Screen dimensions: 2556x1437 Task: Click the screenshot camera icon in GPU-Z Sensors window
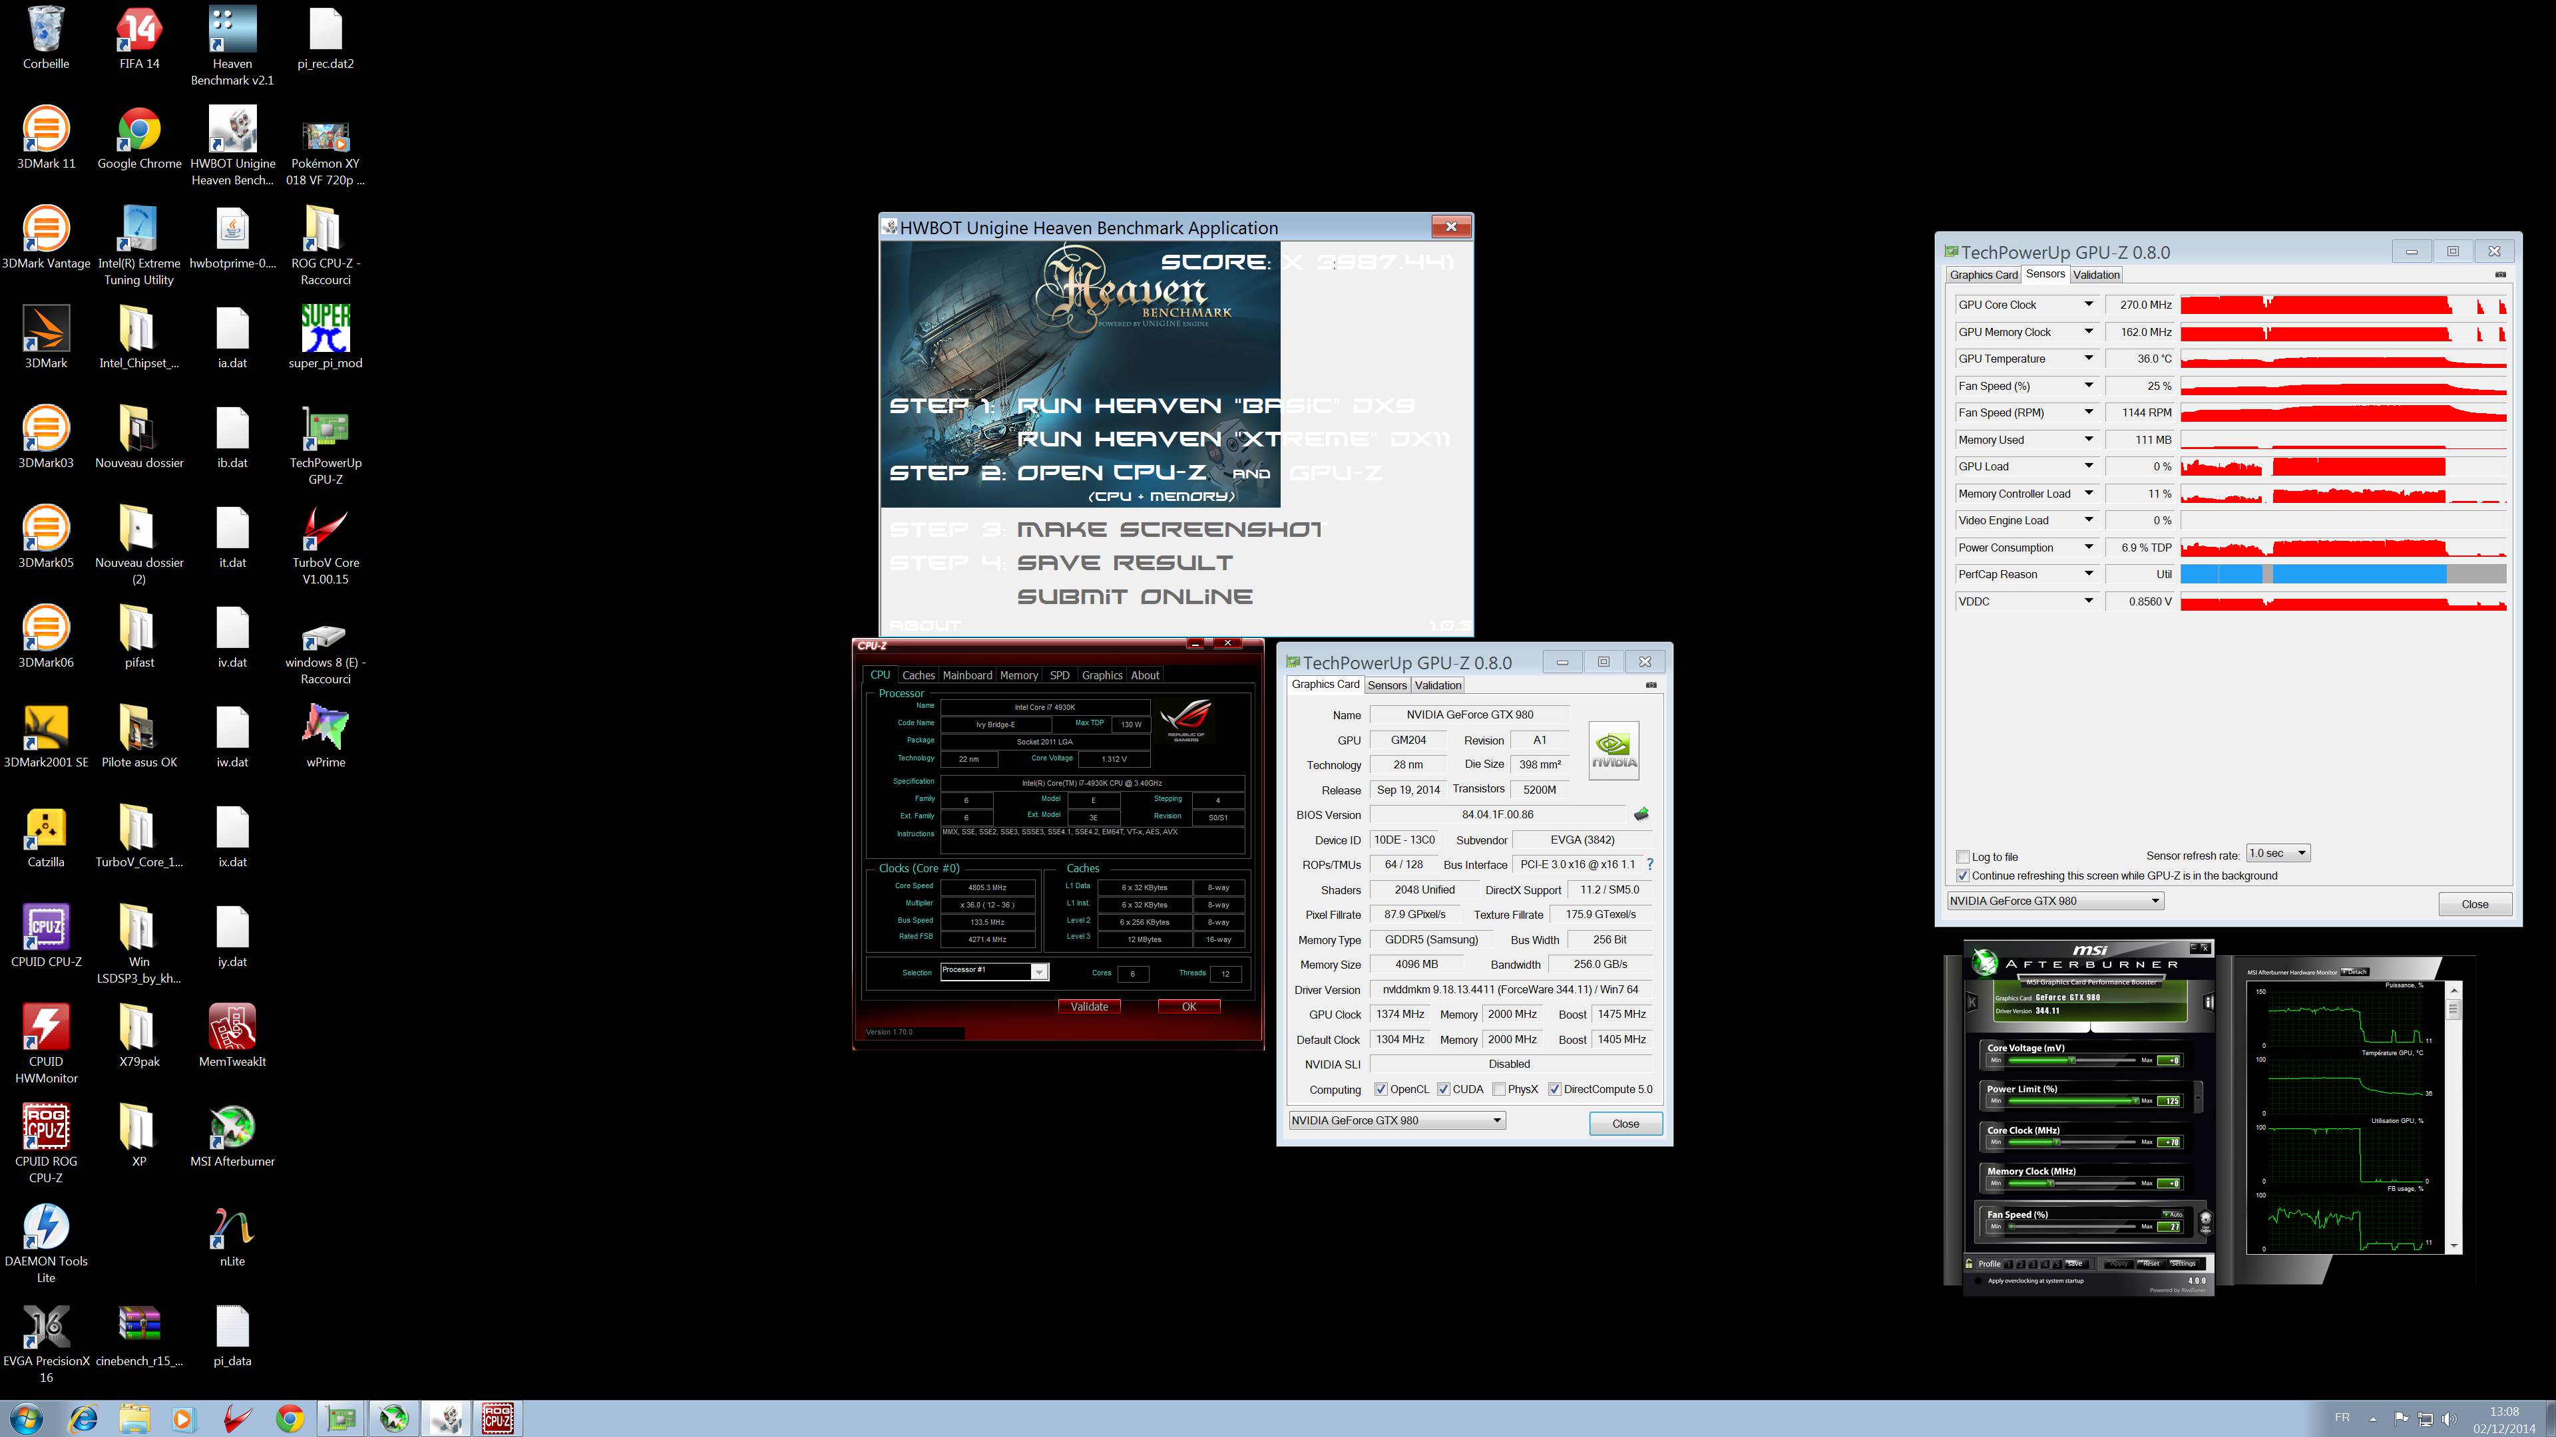[2501, 275]
